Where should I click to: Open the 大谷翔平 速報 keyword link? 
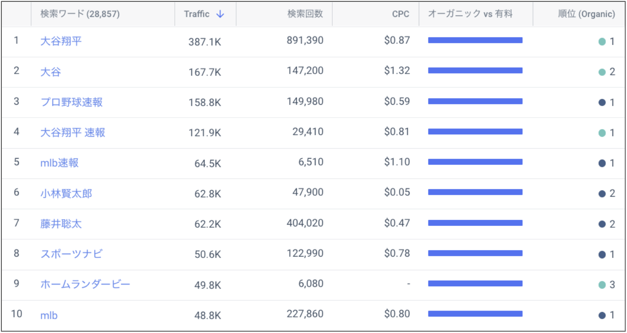tap(73, 133)
